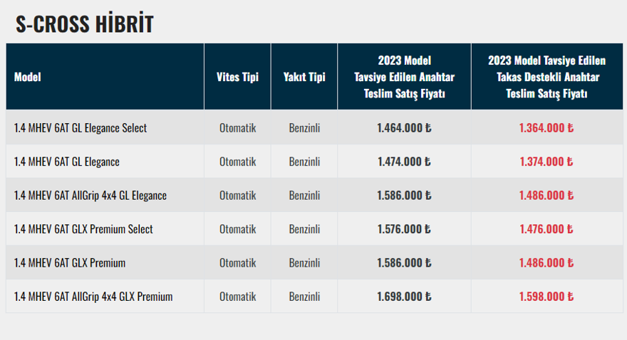The width and height of the screenshot is (627, 340).
Task: Click the red 1.364.000 ₺ trade-in price
Action: pos(546,128)
